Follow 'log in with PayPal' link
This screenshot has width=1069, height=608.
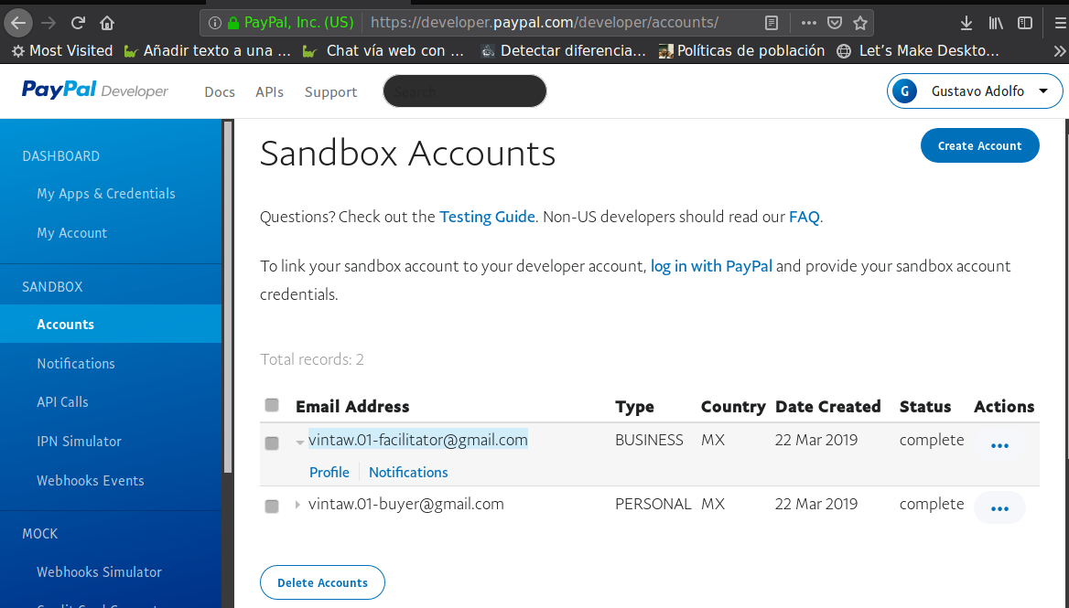pyautogui.click(x=711, y=265)
